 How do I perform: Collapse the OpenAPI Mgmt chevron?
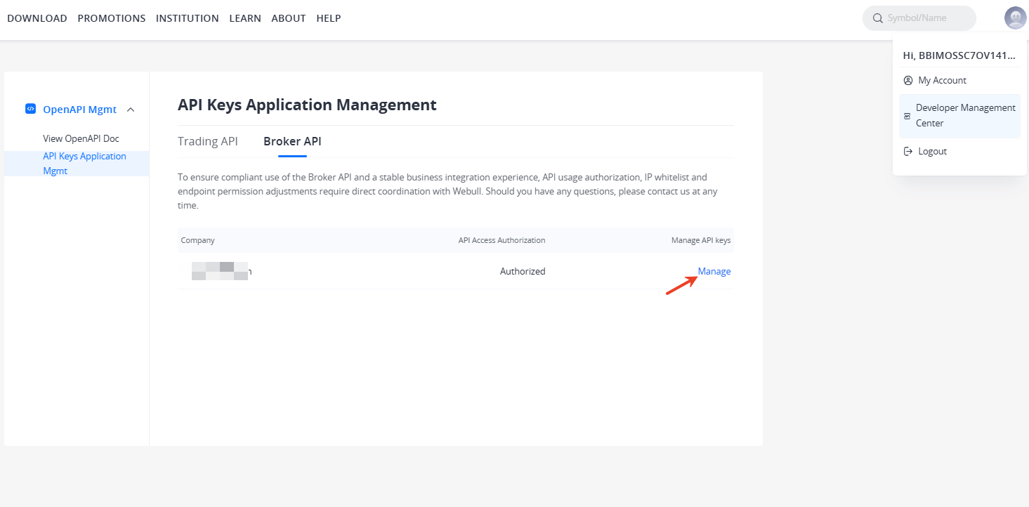pos(131,110)
